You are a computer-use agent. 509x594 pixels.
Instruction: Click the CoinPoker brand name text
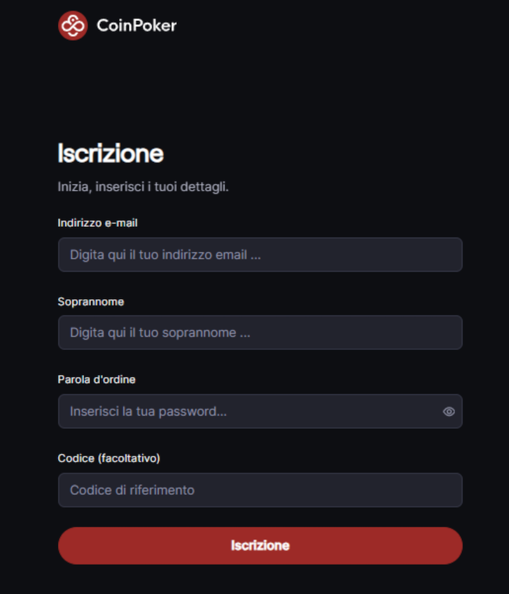coord(136,25)
